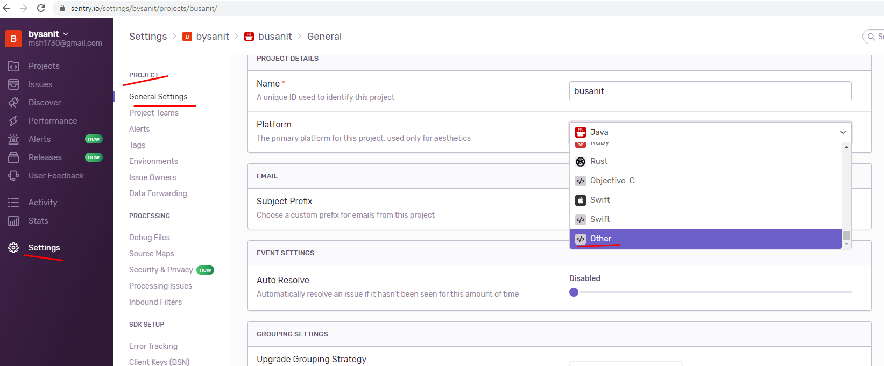Open Alerts in the sidebar
The width and height of the screenshot is (884, 366).
(39, 139)
